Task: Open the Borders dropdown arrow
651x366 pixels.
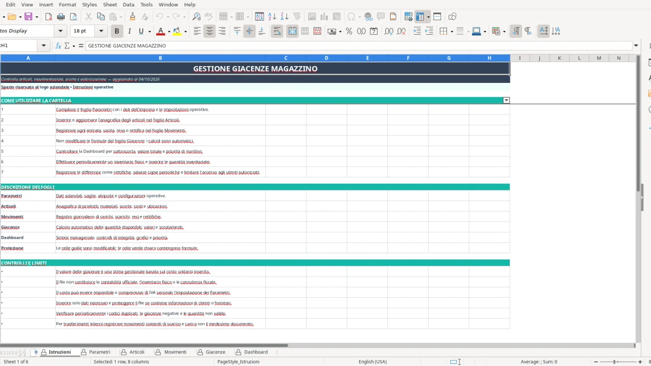Action: [x=451, y=31]
